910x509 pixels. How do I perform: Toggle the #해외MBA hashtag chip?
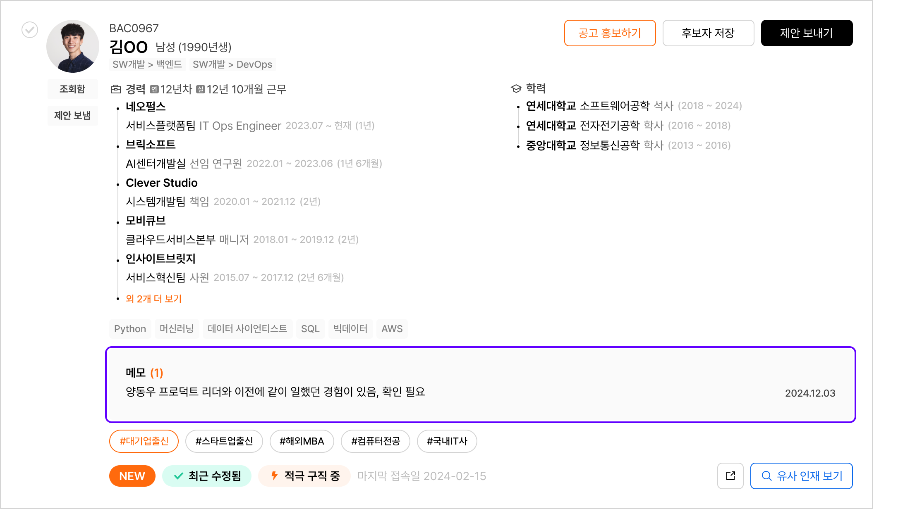click(x=302, y=441)
